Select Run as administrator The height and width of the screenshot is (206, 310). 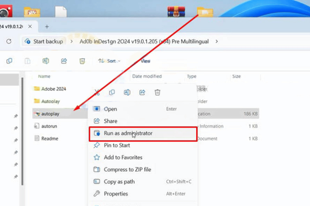(128, 133)
